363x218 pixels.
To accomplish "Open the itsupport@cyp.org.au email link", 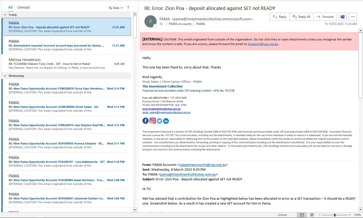I will point(263,44).
